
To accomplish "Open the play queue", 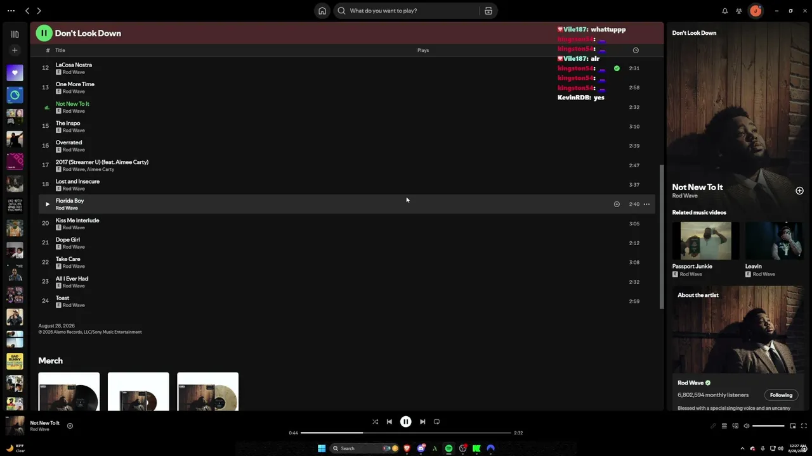I will pos(724,426).
